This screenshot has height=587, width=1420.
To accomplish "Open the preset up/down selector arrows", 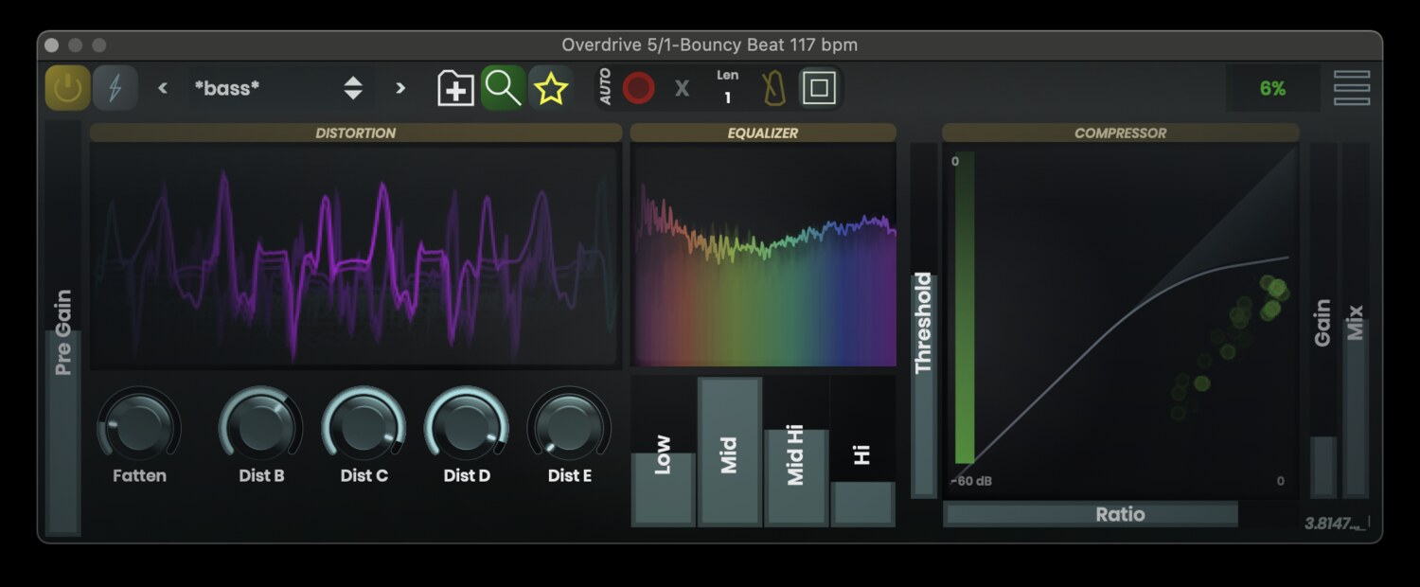I will pyautogui.click(x=351, y=87).
